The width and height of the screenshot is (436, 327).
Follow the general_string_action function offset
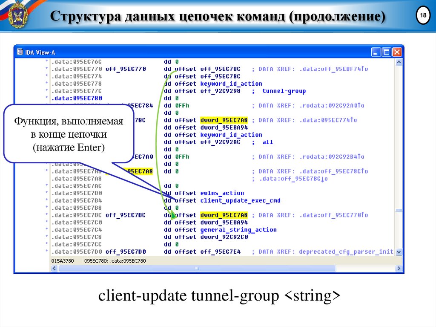tap(238, 230)
